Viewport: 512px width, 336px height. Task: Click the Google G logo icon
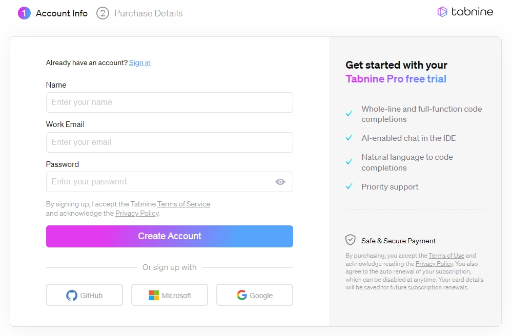coord(241,295)
